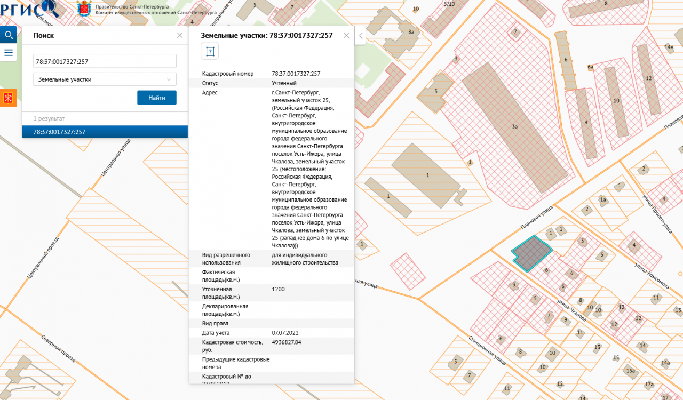Click the Кадастровая стоимость value 4936827.84

tap(287, 342)
